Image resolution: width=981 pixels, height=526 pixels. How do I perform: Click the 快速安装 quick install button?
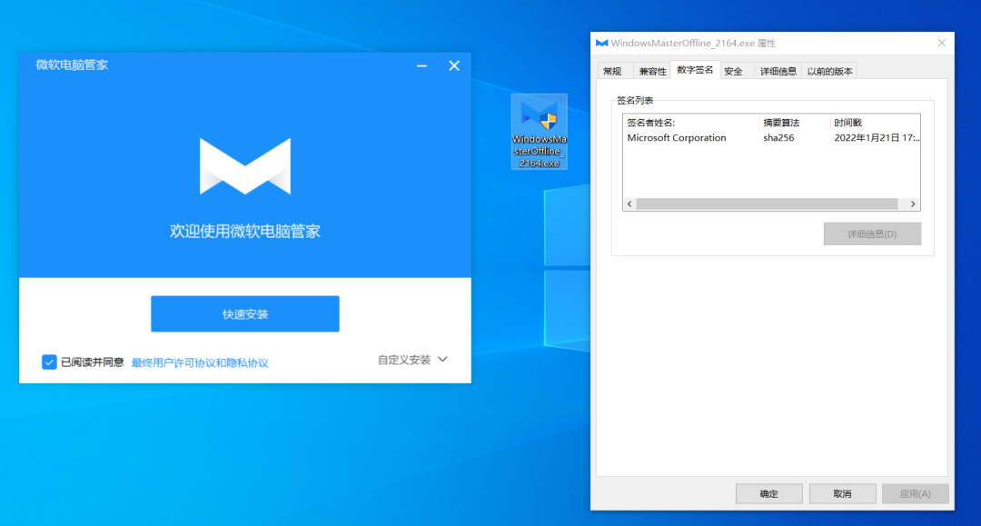[244, 314]
